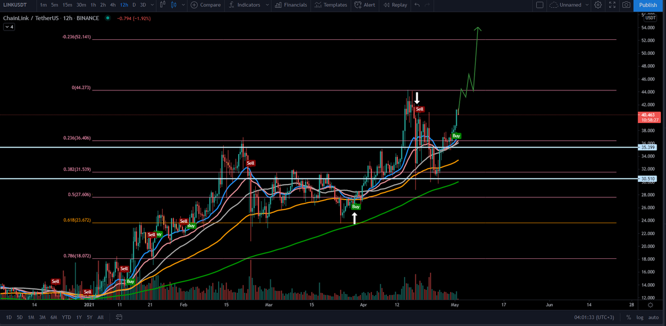The image size is (666, 326).
Task: Start bar Replay mode
Action: click(x=395, y=5)
